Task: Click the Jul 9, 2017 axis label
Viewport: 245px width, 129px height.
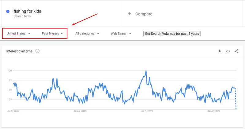Action: [x=13, y=111]
